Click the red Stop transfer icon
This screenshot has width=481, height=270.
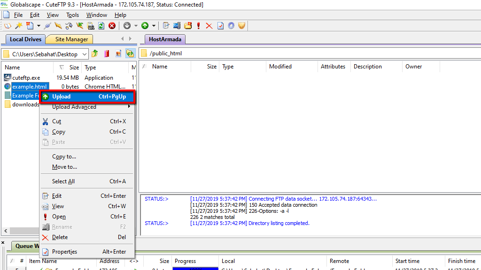click(x=112, y=26)
